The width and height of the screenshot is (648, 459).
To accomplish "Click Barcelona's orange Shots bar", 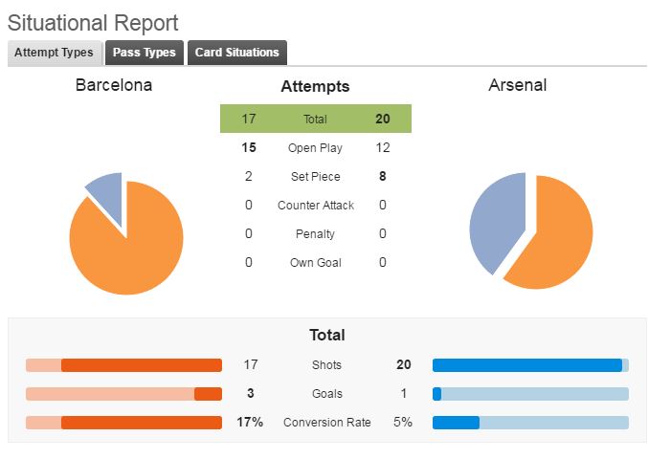I will (142, 365).
